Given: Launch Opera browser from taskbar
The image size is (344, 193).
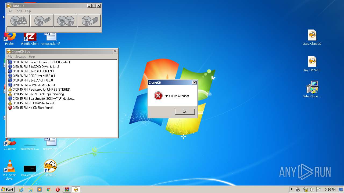Looking at the screenshot, I should click(x=58, y=190).
